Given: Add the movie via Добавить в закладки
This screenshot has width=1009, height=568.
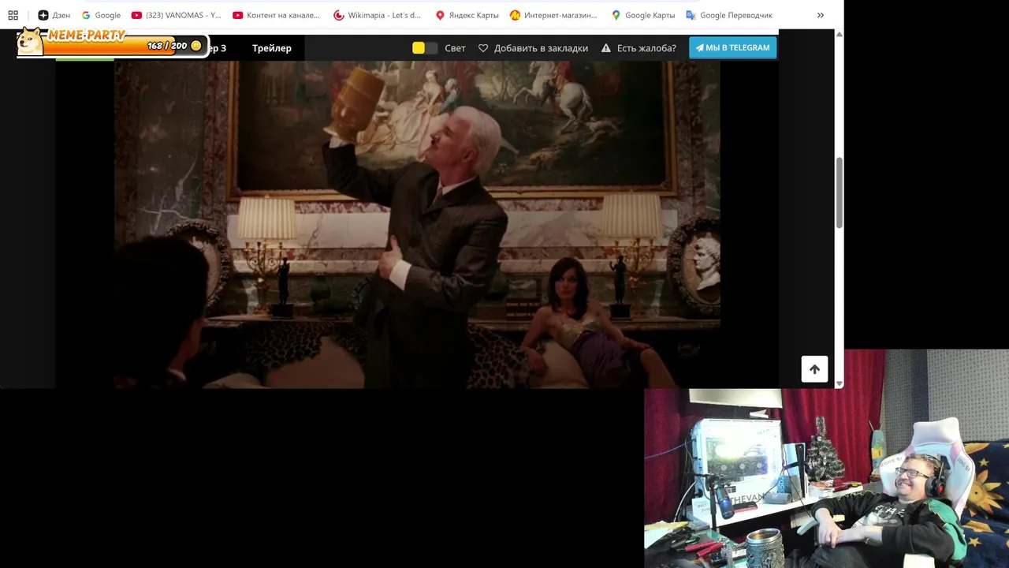Looking at the screenshot, I should coord(533,48).
